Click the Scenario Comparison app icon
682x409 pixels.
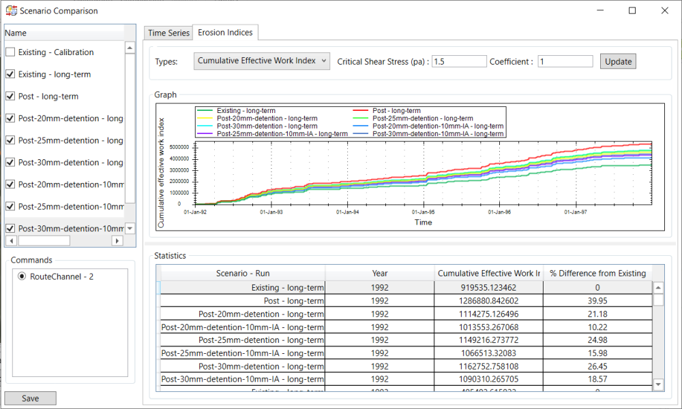[x=10, y=11]
